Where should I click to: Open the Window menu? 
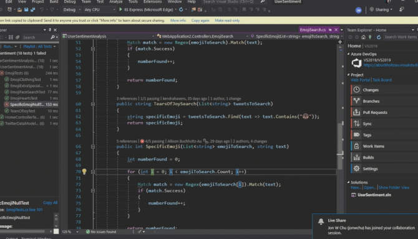175,2
